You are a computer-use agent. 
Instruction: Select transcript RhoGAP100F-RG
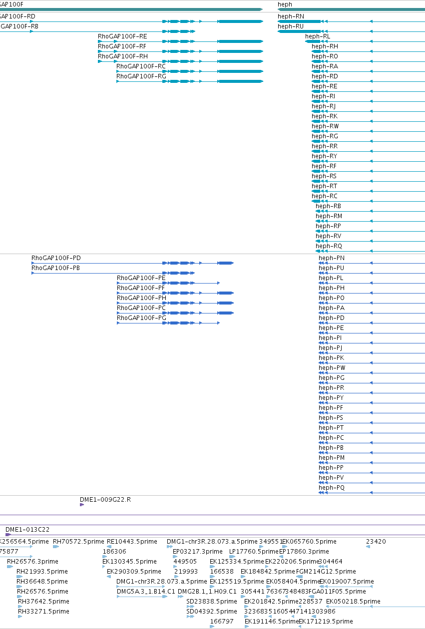pos(141,76)
